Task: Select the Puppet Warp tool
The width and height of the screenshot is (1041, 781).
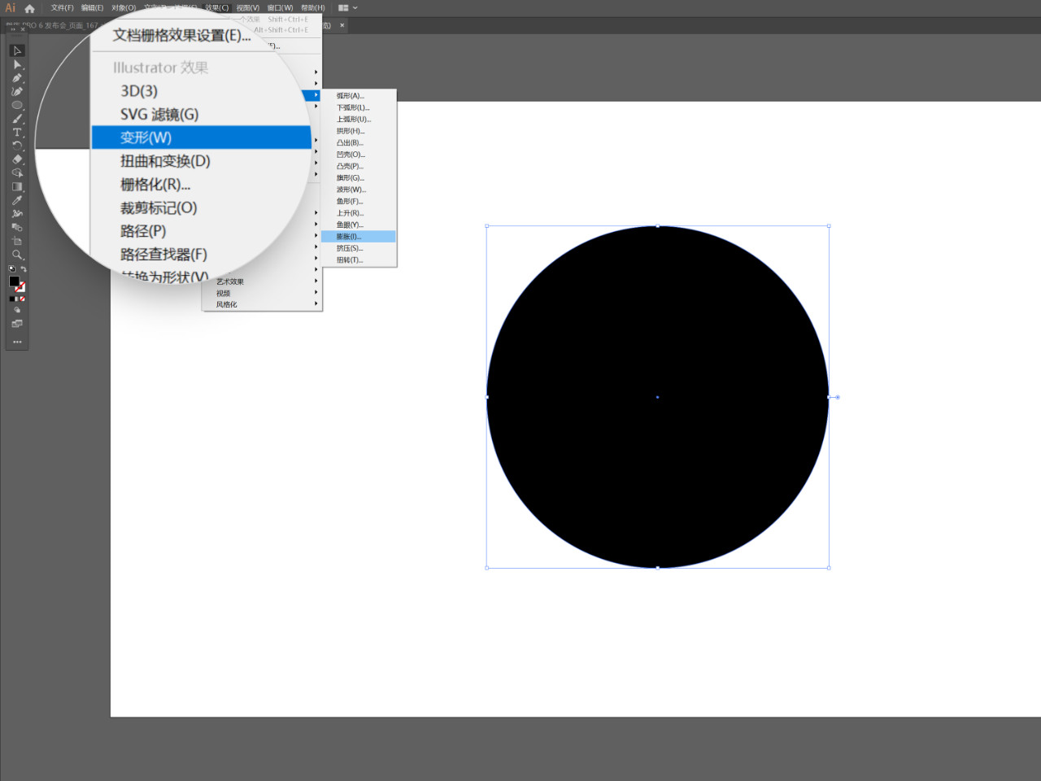Action: (17, 214)
